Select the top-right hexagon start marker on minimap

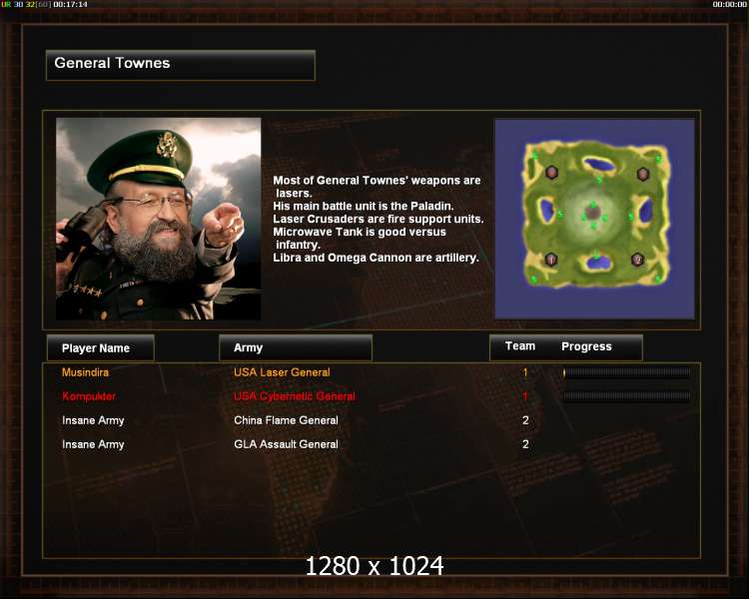(x=643, y=174)
